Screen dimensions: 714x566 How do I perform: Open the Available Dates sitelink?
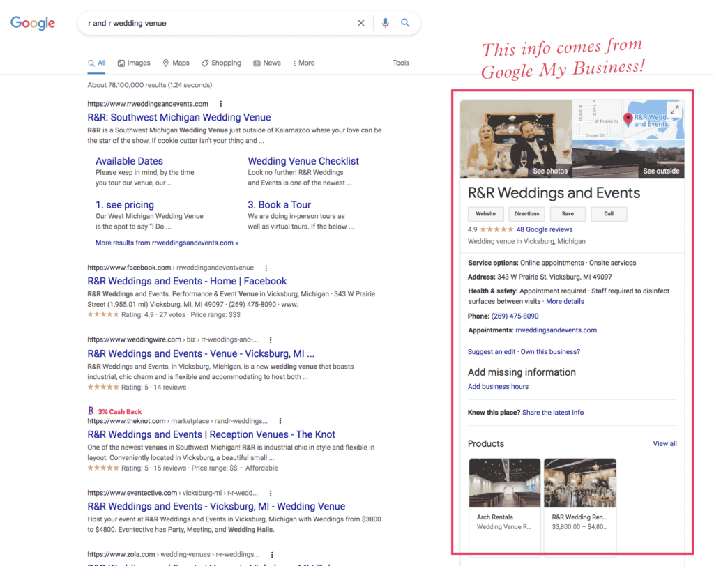point(129,161)
